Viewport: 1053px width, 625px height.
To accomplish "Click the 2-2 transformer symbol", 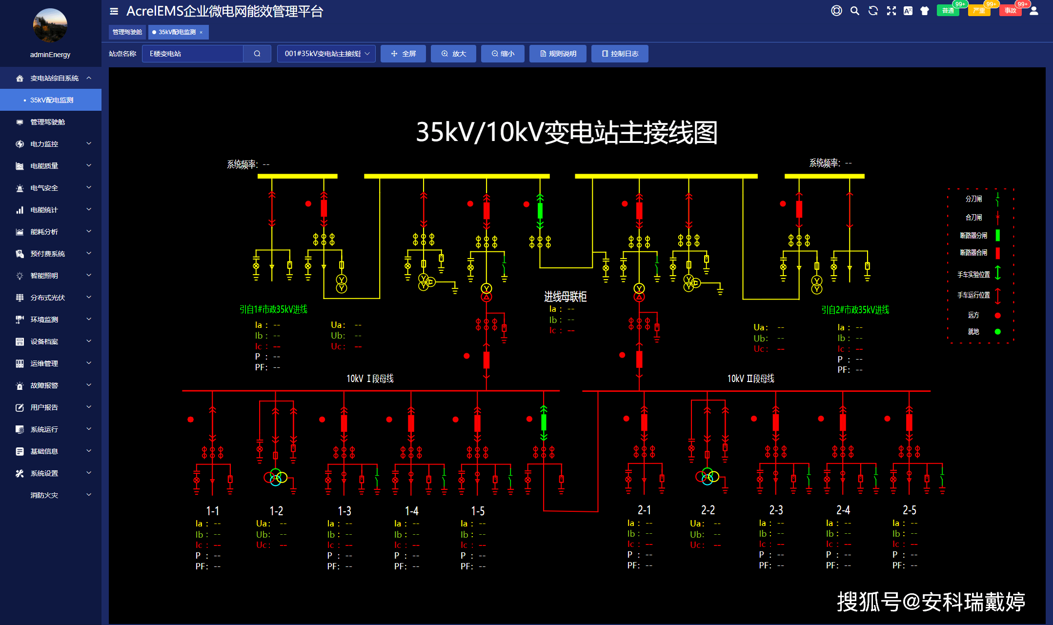I will [708, 476].
